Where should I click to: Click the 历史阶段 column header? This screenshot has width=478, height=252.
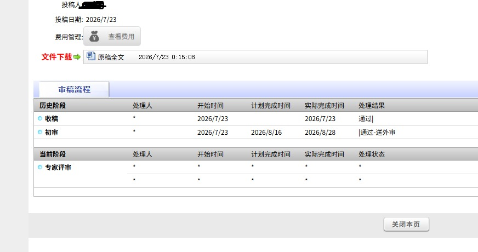53,105
